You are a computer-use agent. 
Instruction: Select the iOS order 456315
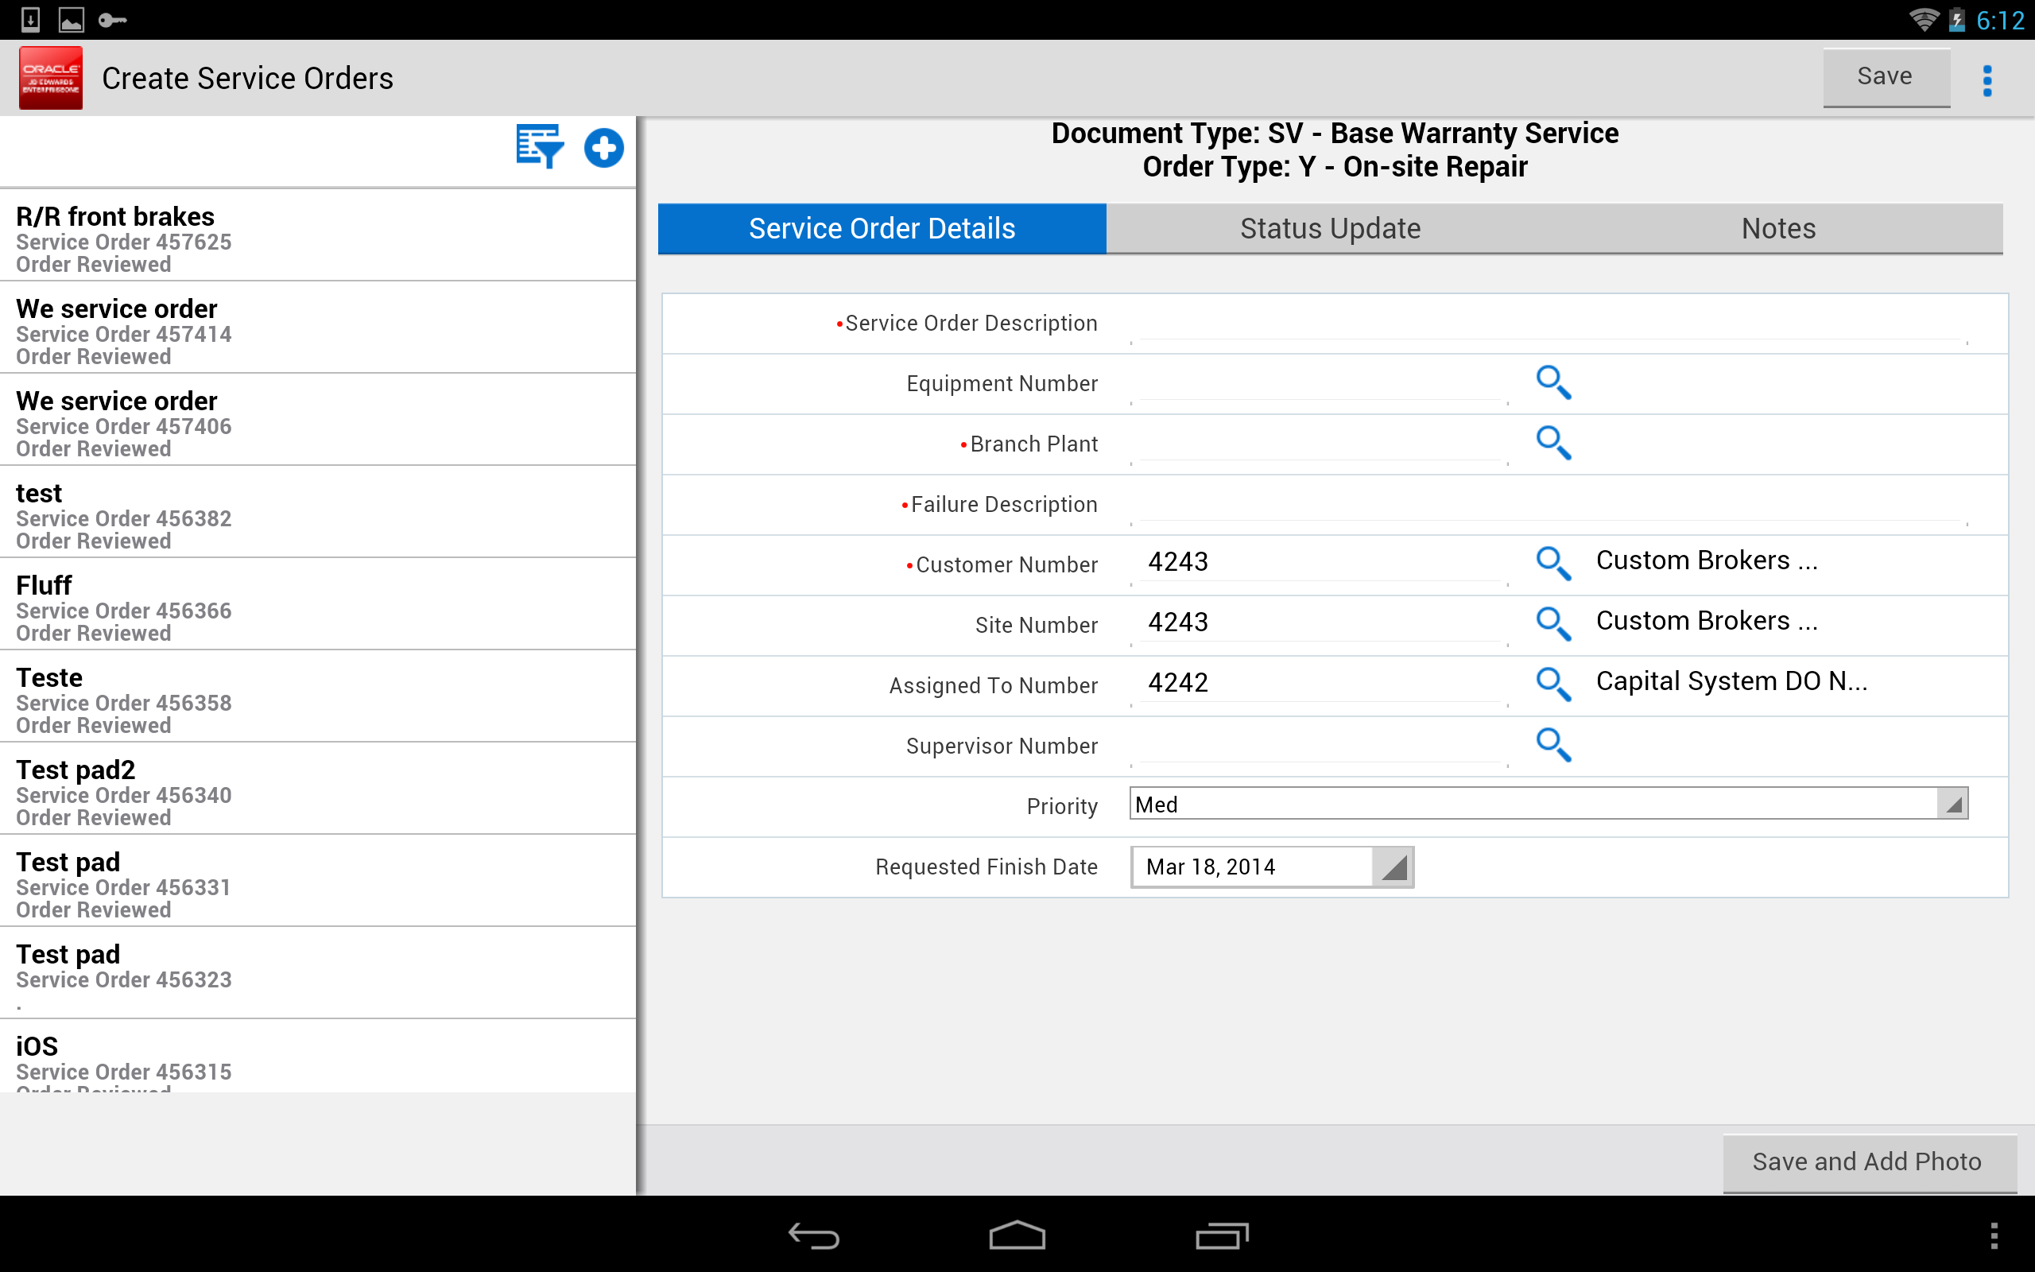318,1056
